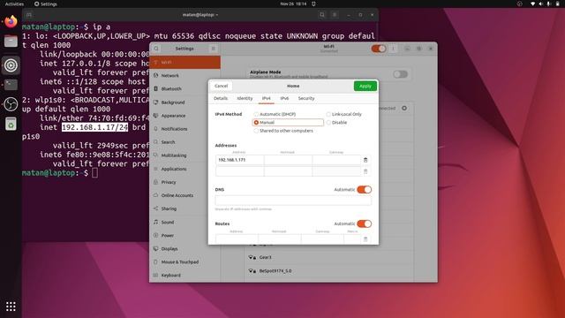Click the Gateway field of first row

point(336,160)
